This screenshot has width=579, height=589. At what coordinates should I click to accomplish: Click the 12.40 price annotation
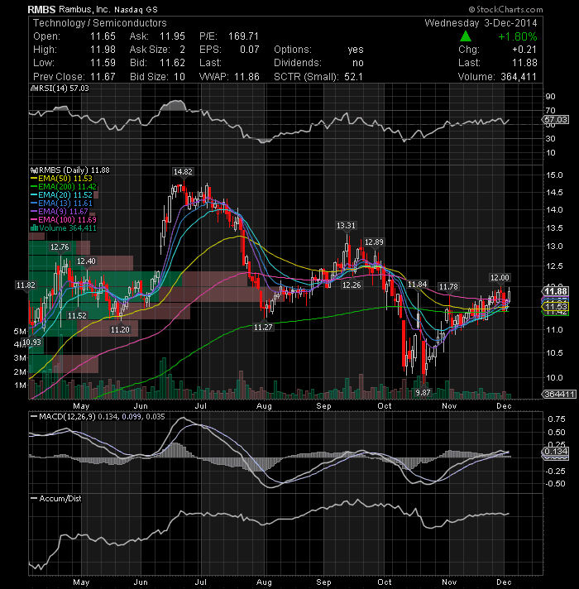pyautogui.click(x=86, y=261)
